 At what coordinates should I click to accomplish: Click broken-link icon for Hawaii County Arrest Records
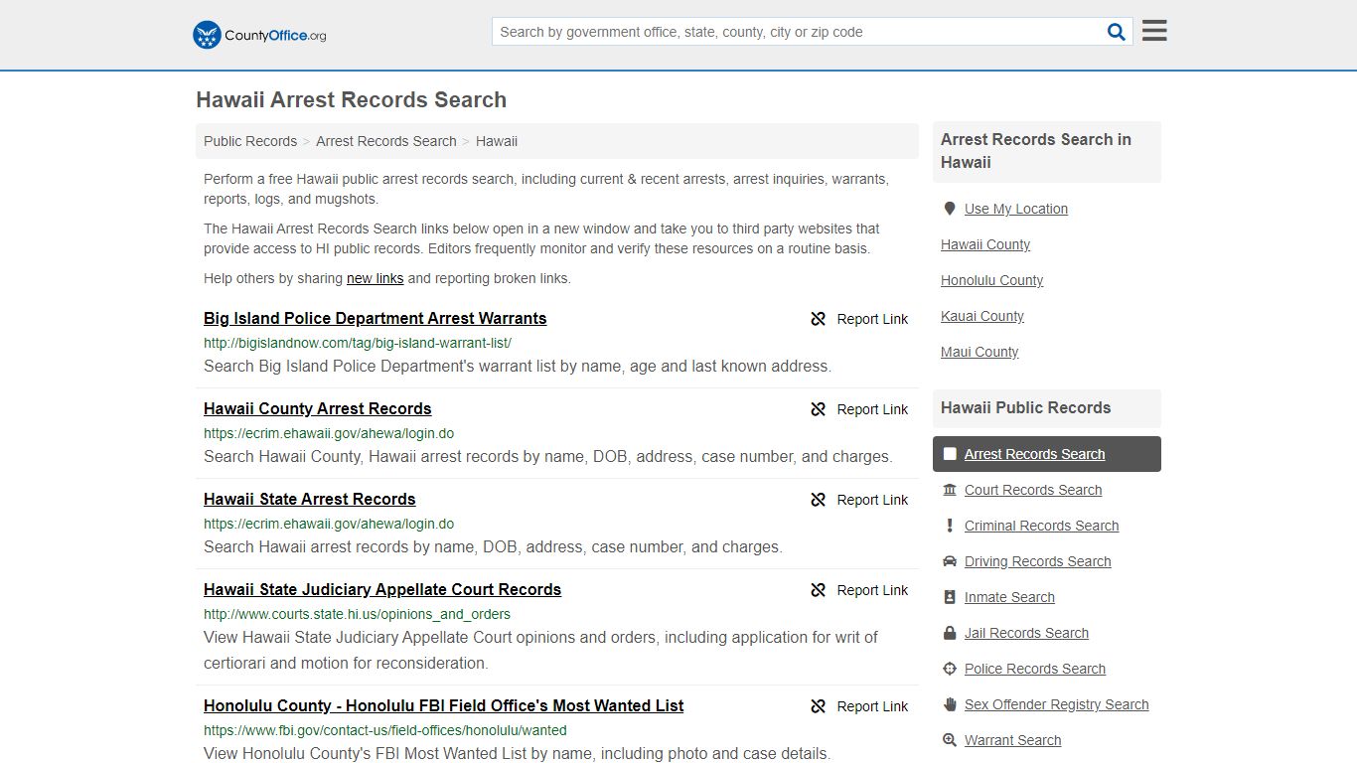(819, 409)
